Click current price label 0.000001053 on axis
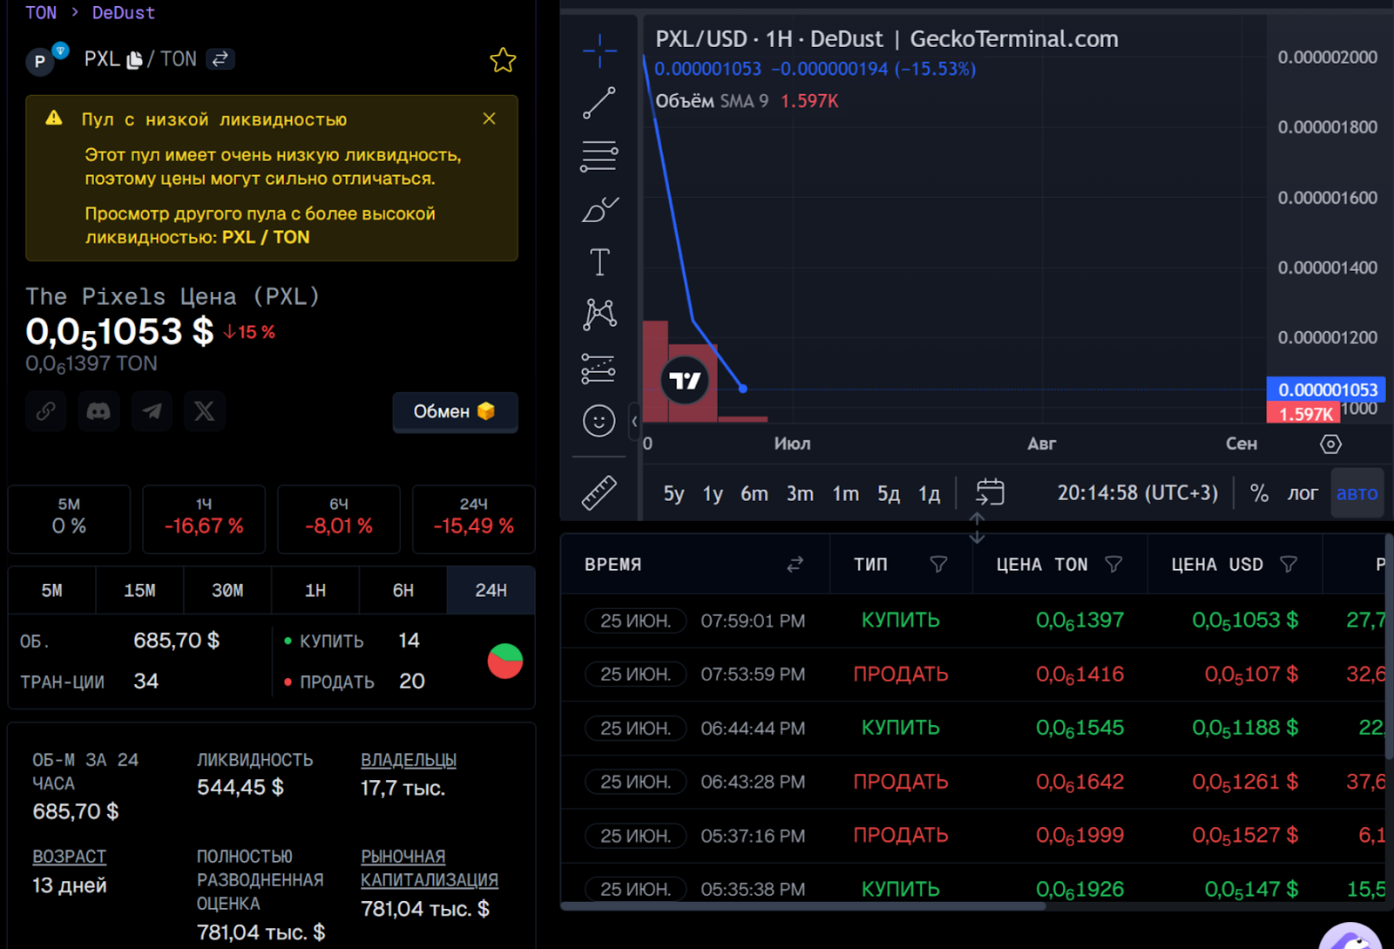Screen dimensions: 1394x949 [1327, 390]
